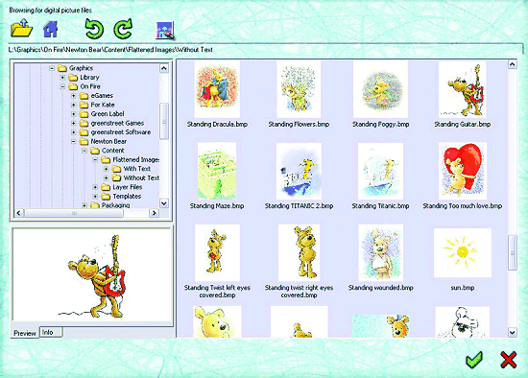The height and width of the screenshot is (378, 528).
Task: Select the Without Text folder
Action: tap(141, 177)
